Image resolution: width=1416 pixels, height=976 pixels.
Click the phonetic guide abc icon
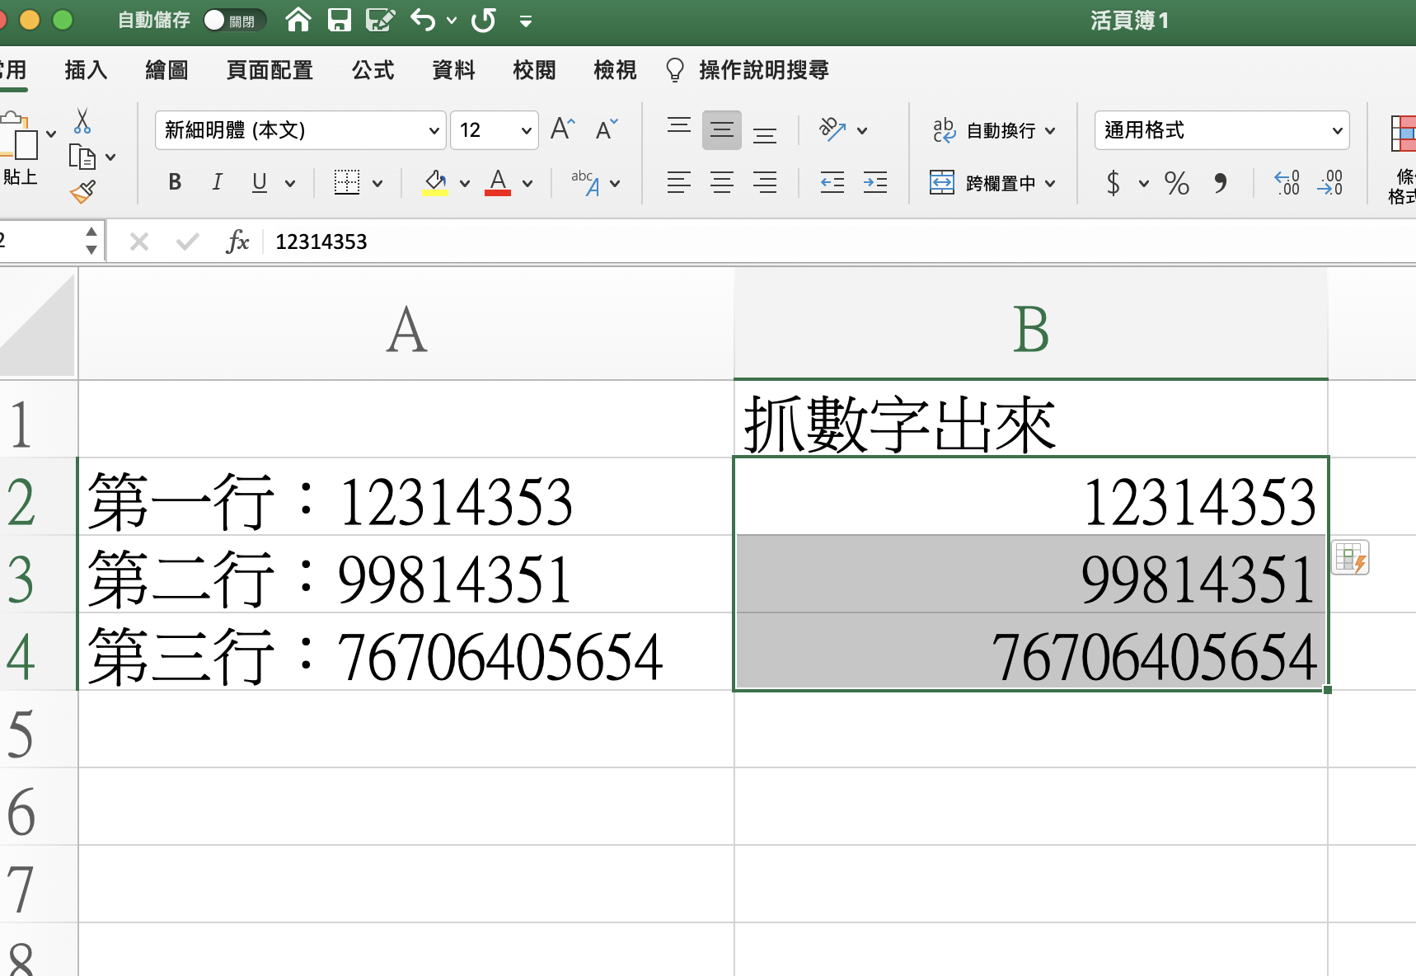click(585, 182)
